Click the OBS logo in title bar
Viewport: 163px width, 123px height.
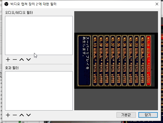point(6,4)
